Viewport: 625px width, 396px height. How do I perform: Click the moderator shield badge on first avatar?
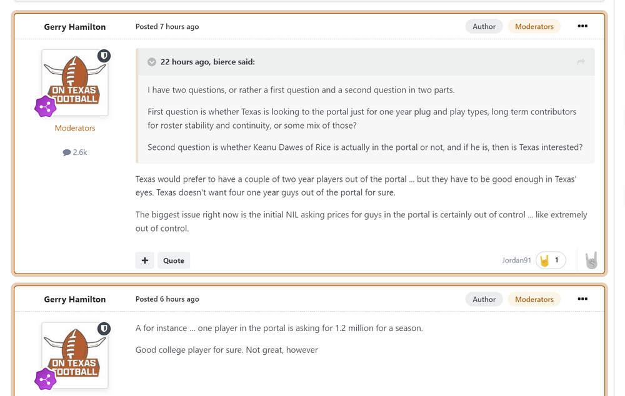point(104,56)
